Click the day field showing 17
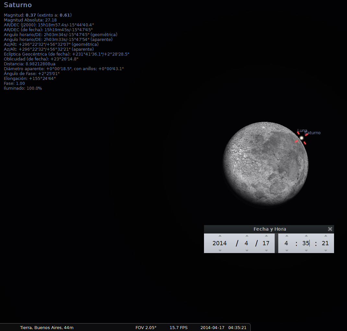 266,243
